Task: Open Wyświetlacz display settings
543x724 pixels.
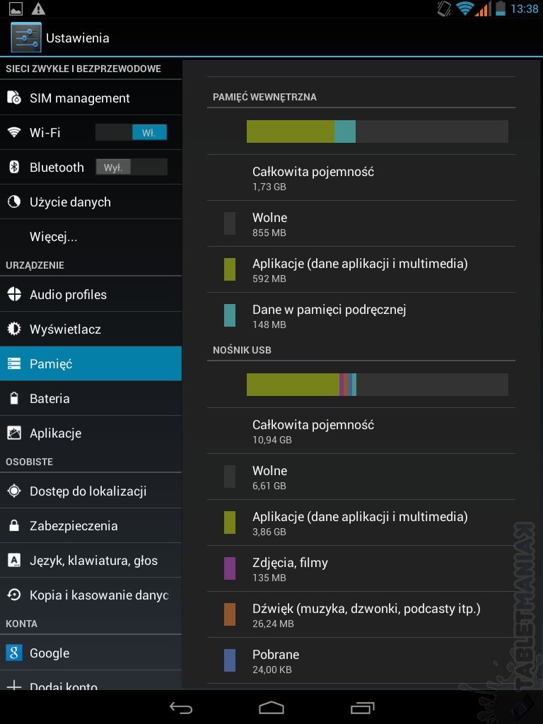Action: (65, 329)
